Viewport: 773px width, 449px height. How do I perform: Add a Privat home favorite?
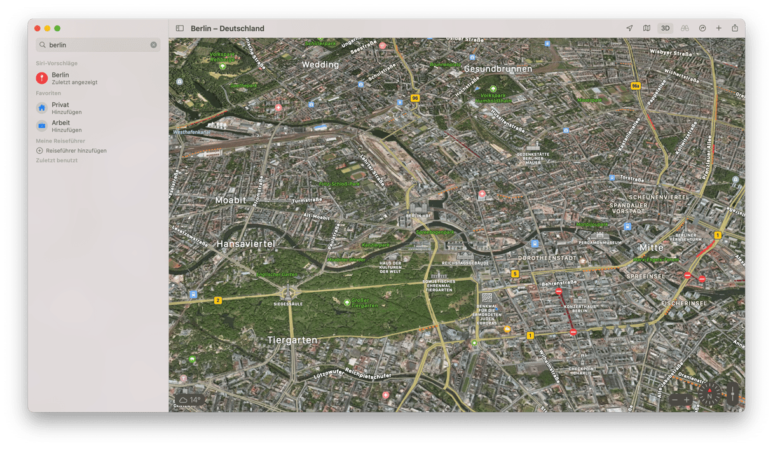coord(98,108)
